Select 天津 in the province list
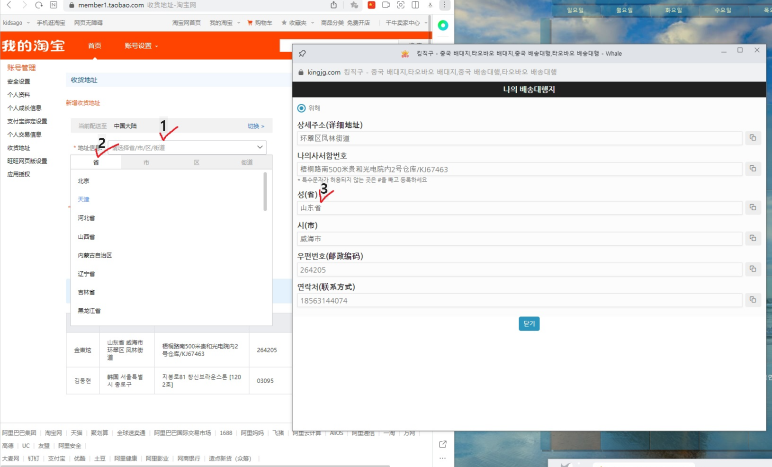 [x=83, y=199]
